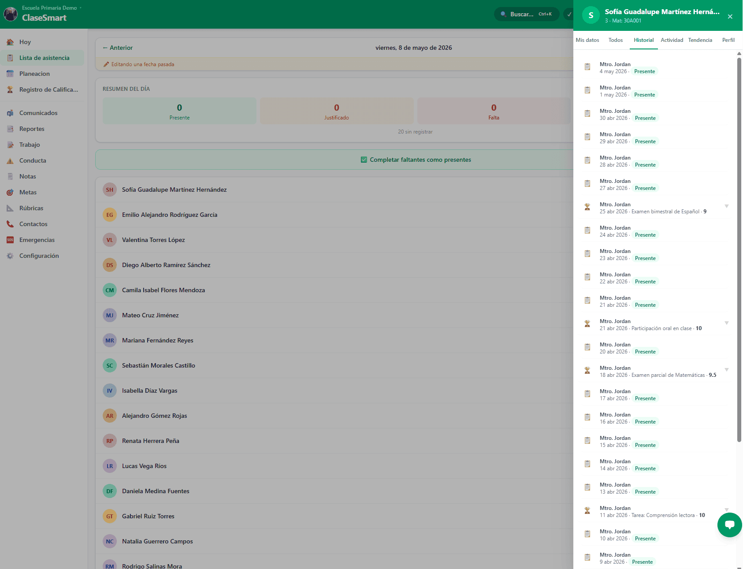Open Planeacion calendar icon
This screenshot has width=743, height=569.
10,74
